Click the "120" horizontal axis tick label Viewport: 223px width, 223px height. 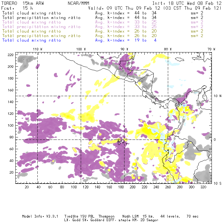(86, 187)
